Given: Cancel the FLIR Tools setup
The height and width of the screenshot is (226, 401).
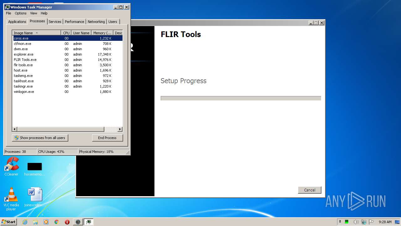Looking at the screenshot, I should (x=310, y=190).
